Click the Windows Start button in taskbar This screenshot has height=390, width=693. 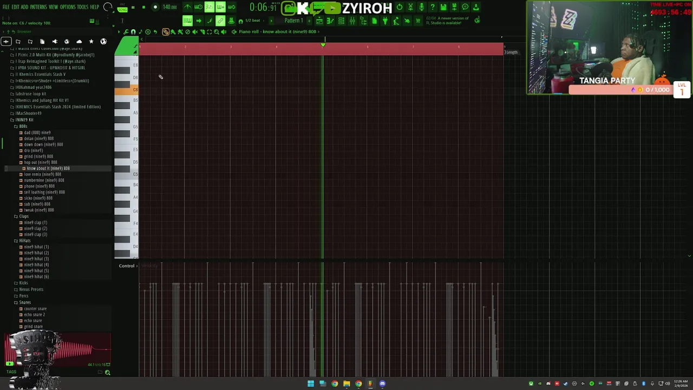[x=311, y=384]
